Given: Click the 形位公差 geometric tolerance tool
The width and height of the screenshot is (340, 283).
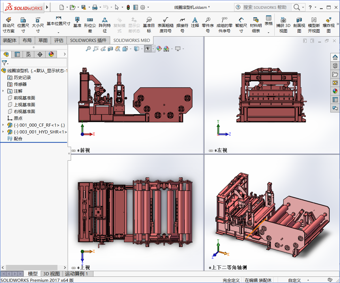Looking at the screenshot, I should [90, 25].
